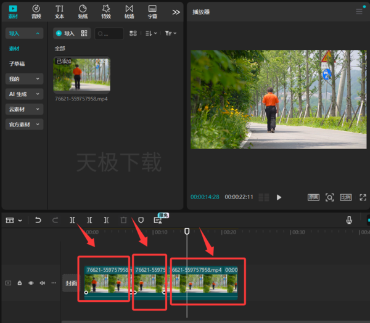Click the 限免 smart subtitle tool icon
370x323 pixels.
158,220
